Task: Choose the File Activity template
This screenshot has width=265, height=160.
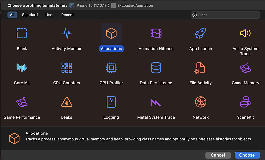Action: point(200,68)
